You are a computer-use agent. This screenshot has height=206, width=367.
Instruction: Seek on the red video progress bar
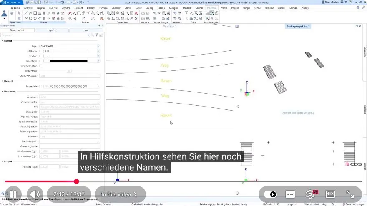(x=41, y=181)
